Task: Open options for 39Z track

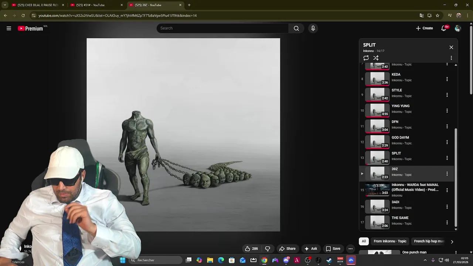Action: point(447,174)
